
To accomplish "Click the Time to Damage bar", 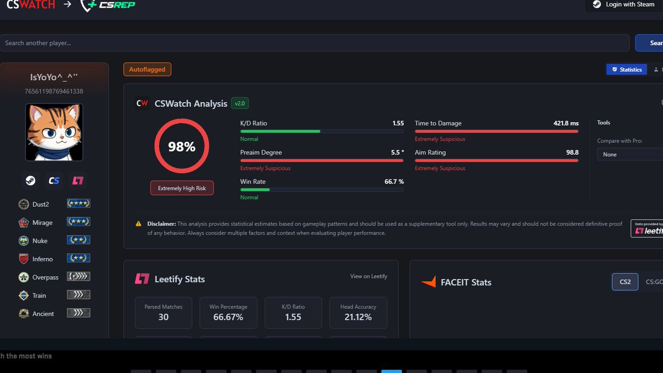I will click(497, 131).
